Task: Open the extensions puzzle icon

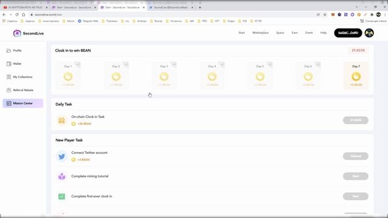Action: 372,15
